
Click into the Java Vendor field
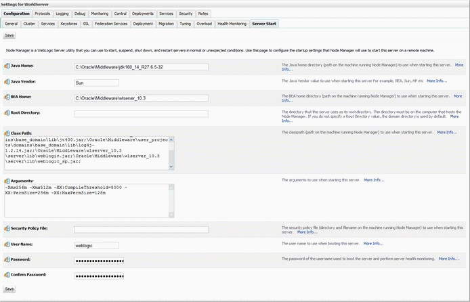tap(97, 83)
